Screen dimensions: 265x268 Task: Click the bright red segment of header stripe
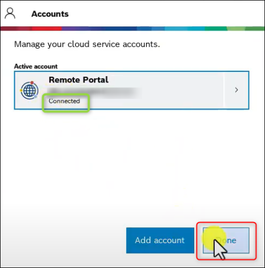coord(46,29)
